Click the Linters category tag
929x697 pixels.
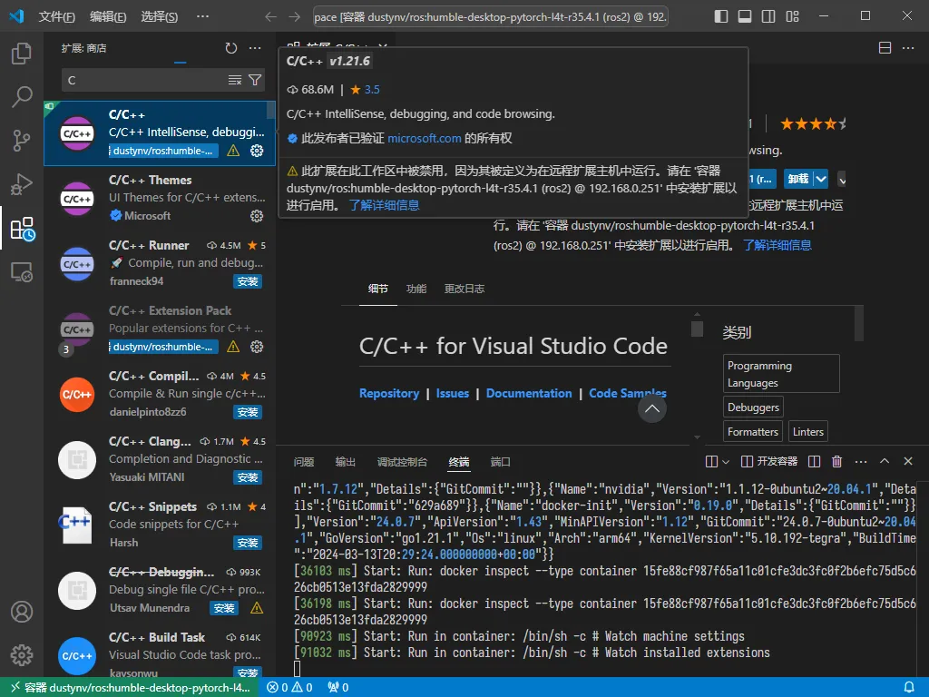click(x=808, y=431)
